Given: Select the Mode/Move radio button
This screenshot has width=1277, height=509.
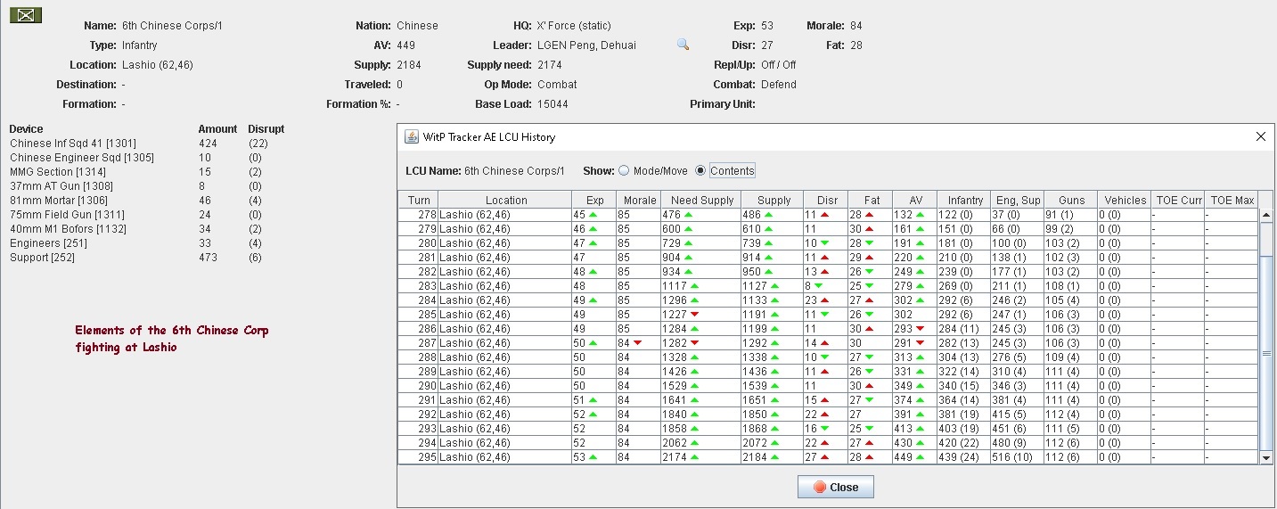Looking at the screenshot, I should click(x=624, y=170).
